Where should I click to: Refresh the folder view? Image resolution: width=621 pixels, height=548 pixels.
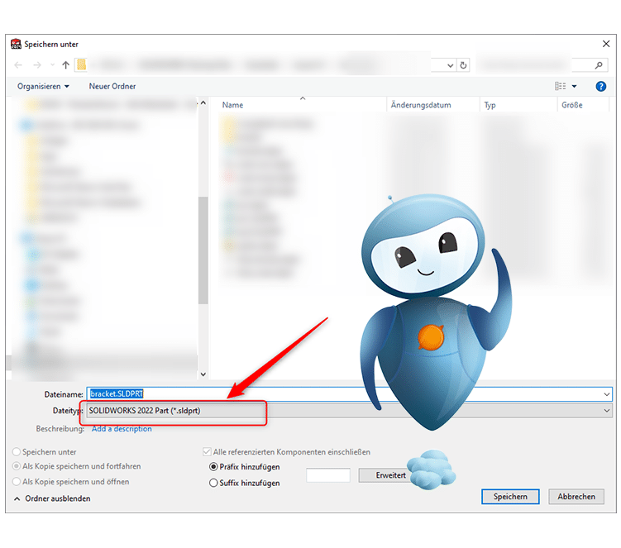[x=463, y=65]
